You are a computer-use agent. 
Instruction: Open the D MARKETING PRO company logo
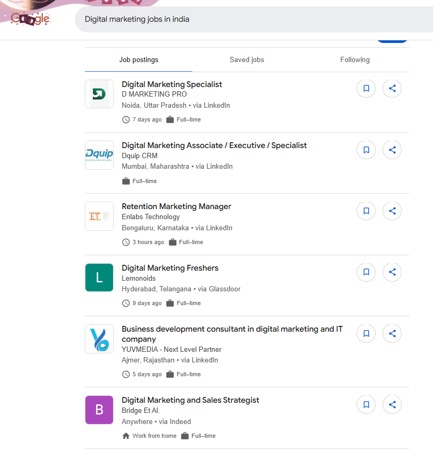99,94
